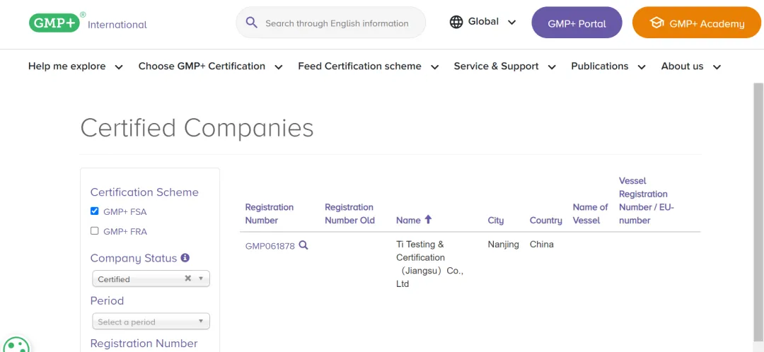This screenshot has height=352, width=764.
Task: Click the GMP+ International logo
Action: [x=88, y=23]
